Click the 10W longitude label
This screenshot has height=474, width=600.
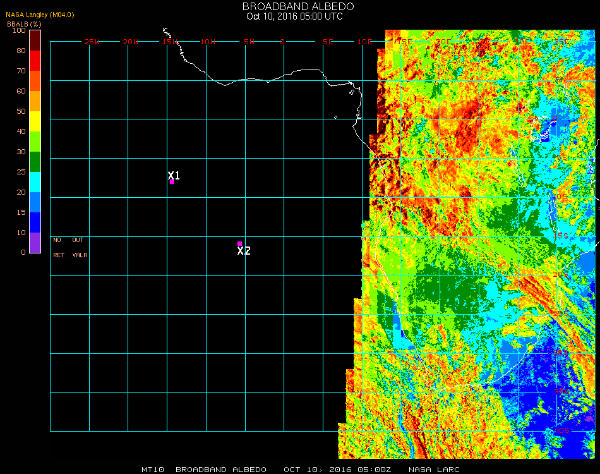[x=208, y=42]
